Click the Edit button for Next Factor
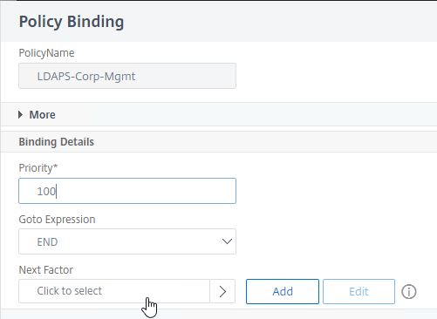 [x=358, y=291]
